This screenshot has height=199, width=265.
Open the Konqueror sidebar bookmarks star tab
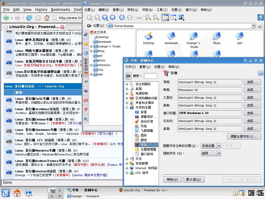pyautogui.click(x=86, y=44)
